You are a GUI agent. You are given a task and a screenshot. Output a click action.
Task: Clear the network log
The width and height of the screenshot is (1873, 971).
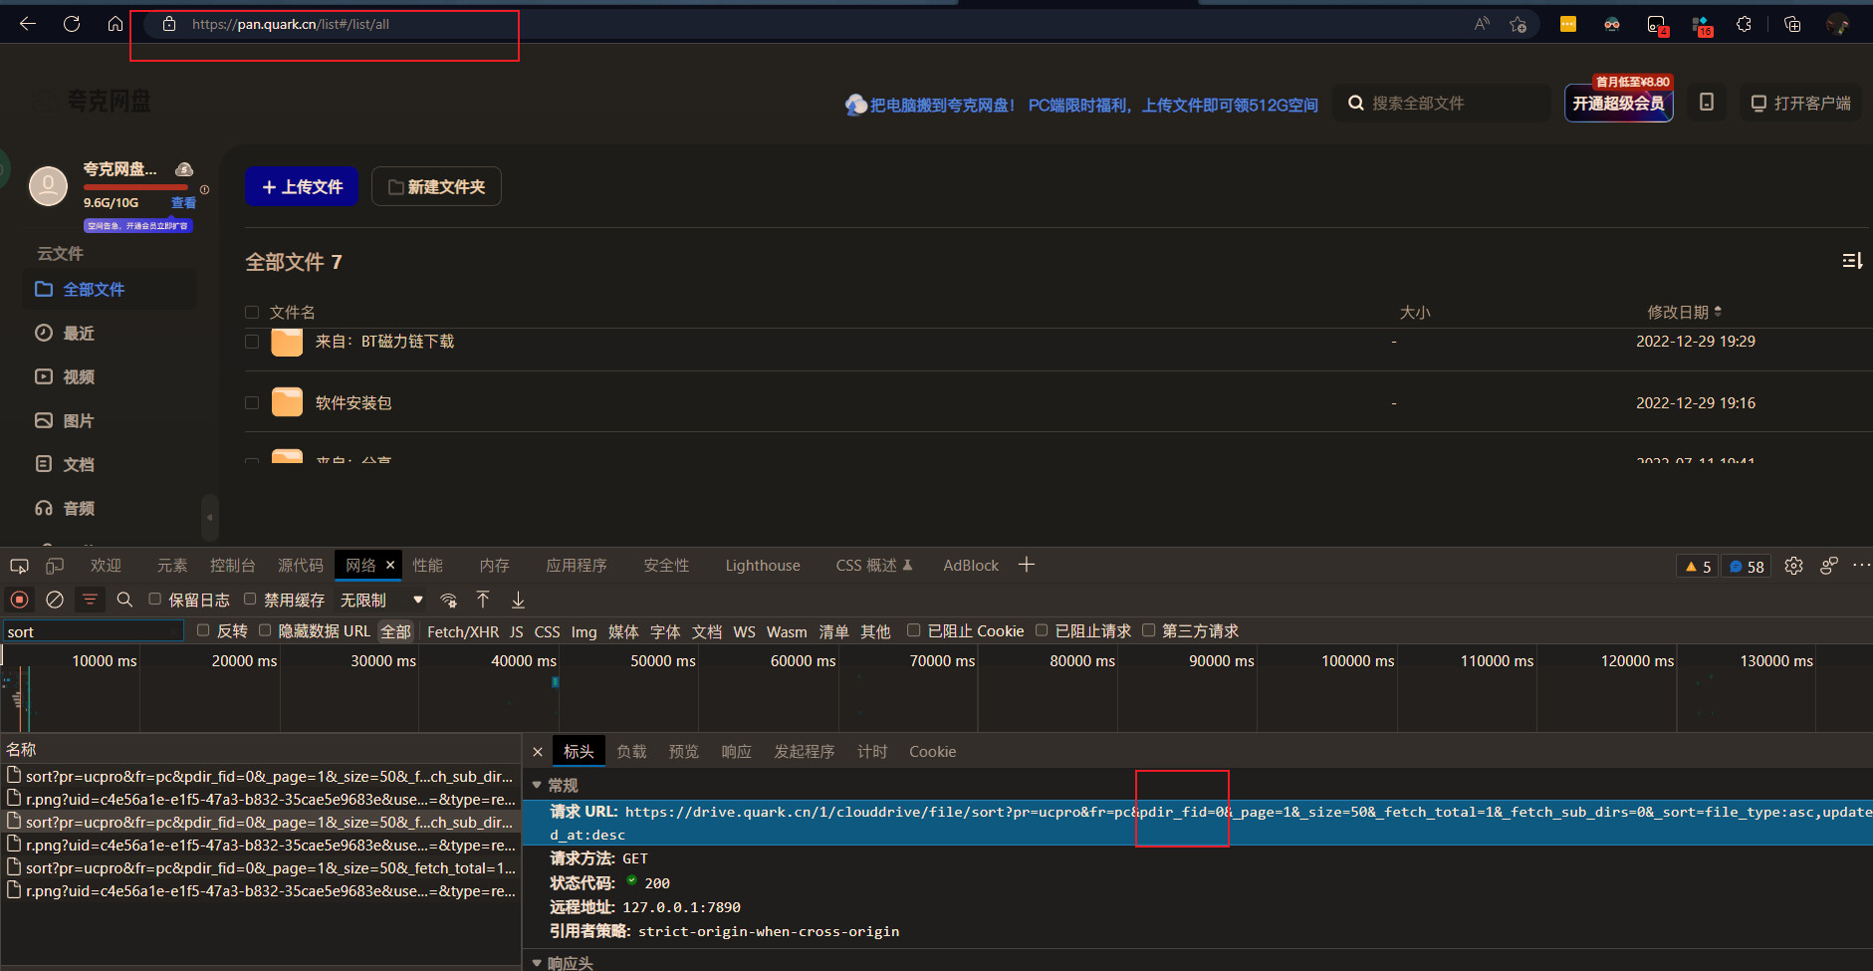pos(55,600)
